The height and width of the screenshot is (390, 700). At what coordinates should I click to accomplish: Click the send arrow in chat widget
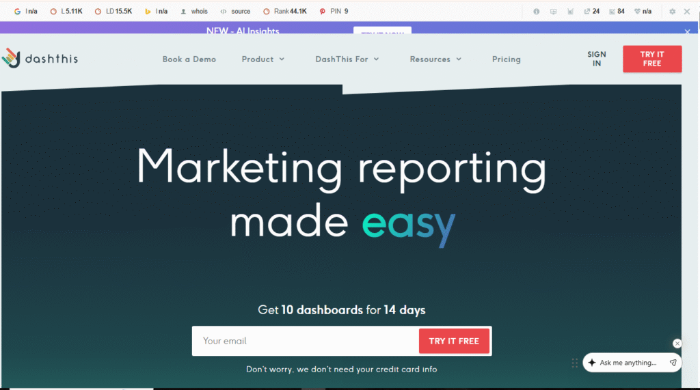coord(673,363)
